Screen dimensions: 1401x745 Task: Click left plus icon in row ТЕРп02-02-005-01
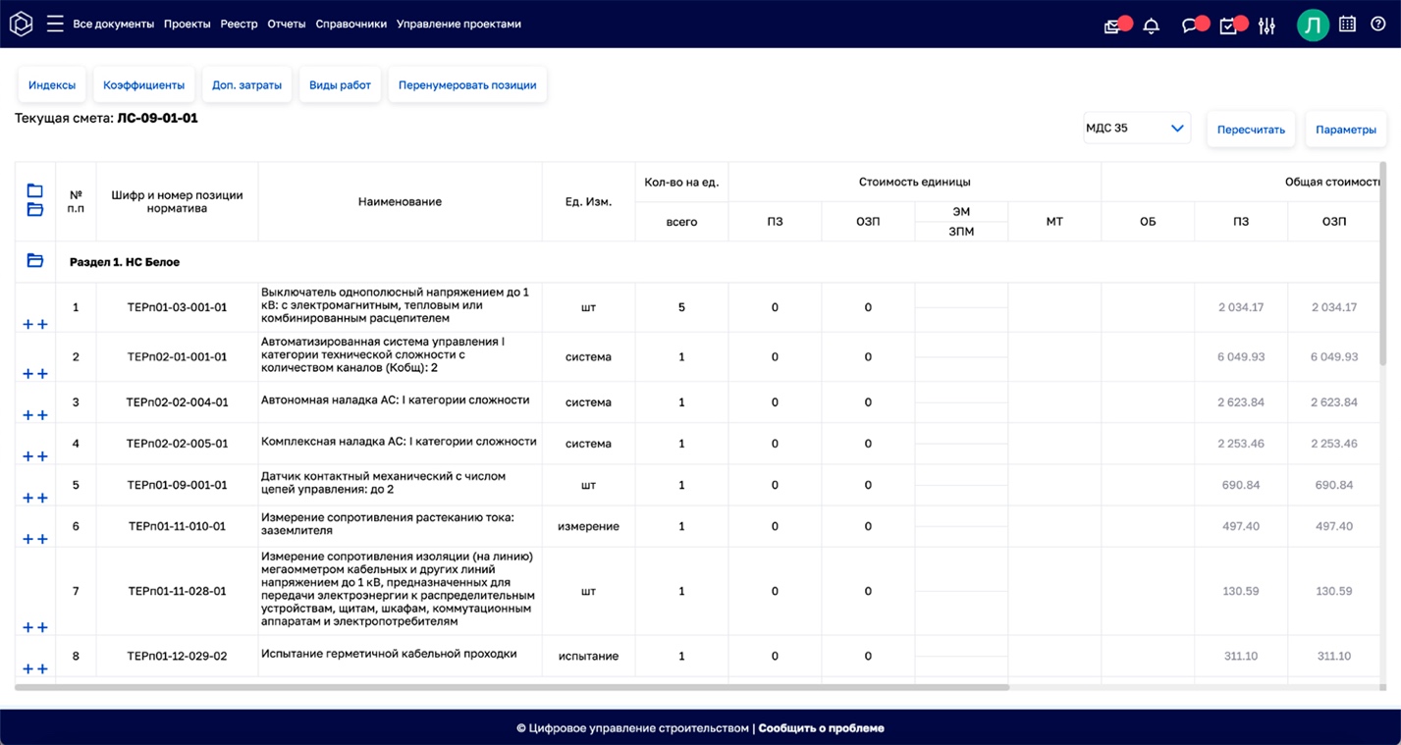coord(27,456)
